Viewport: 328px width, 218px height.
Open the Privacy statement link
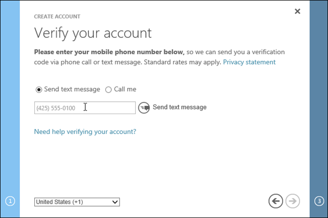[x=249, y=62]
